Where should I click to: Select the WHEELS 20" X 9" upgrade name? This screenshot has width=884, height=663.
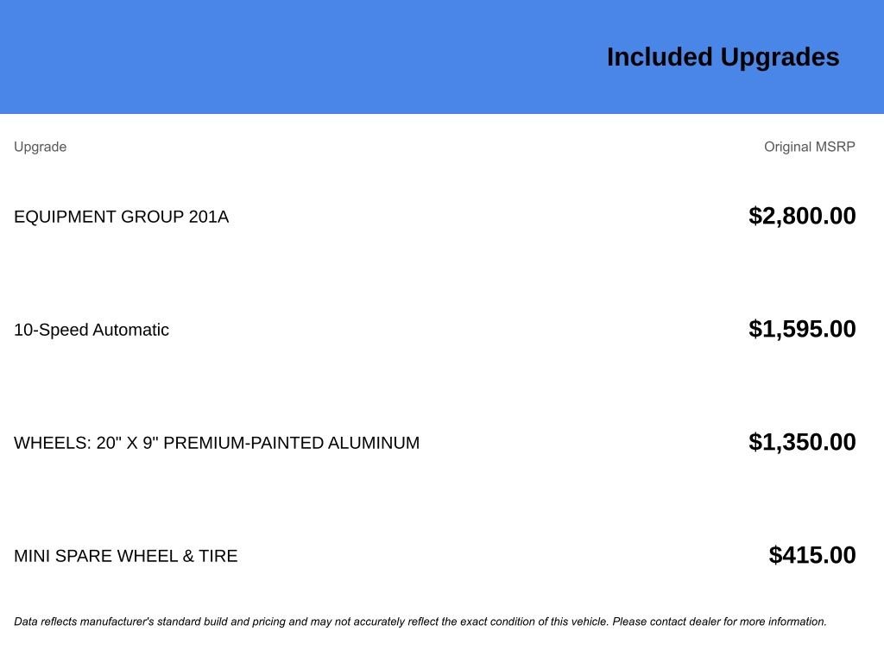pos(217,443)
